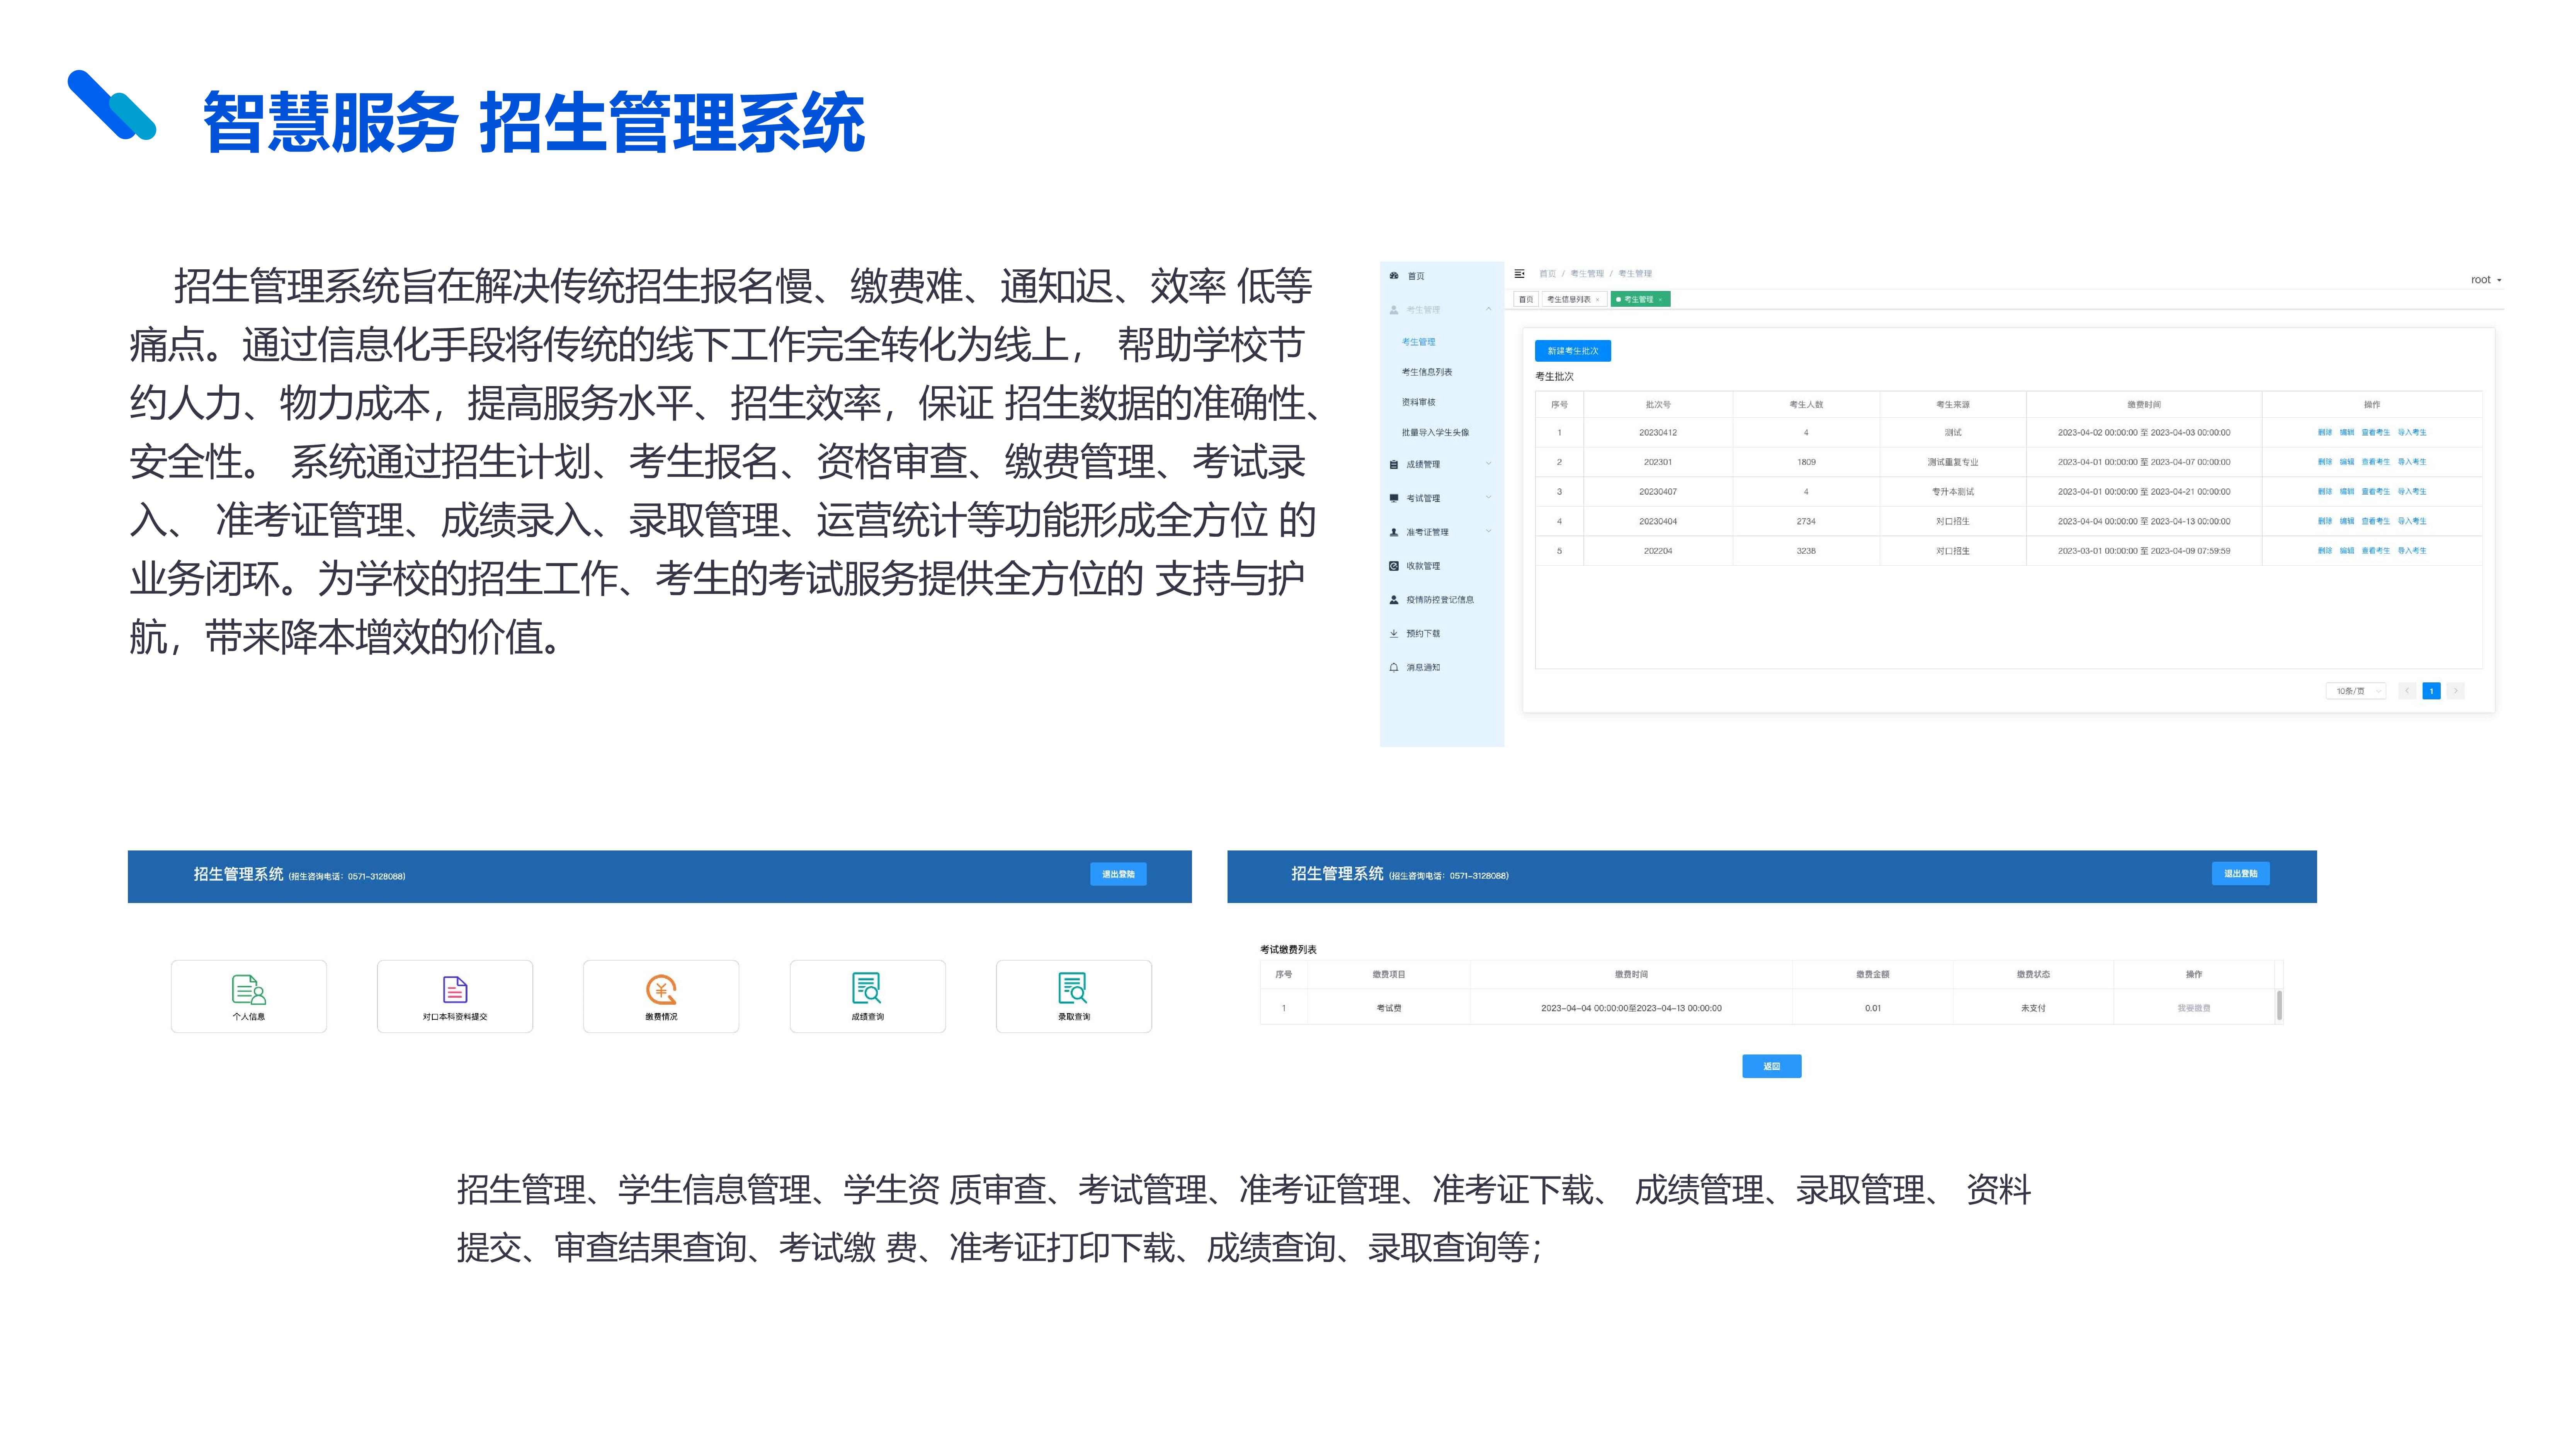
Task: Click the 首页 link in the breadcrumb
Action: pyautogui.click(x=1547, y=274)
